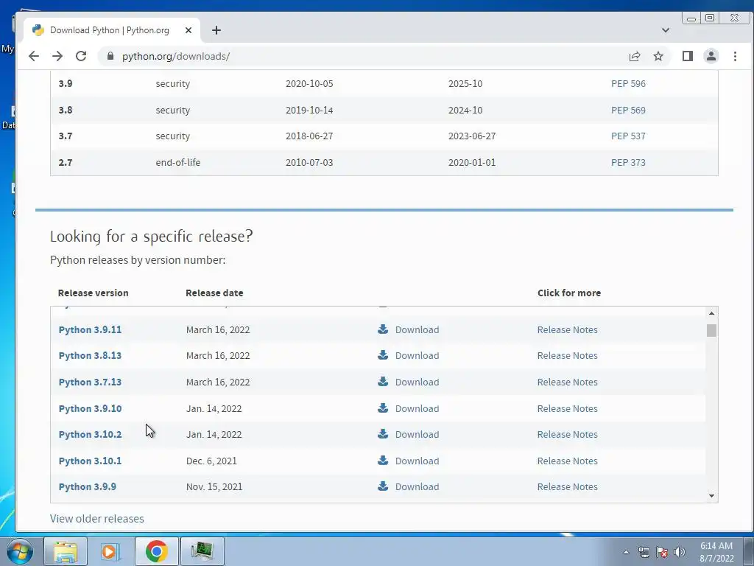Click the View older releases link
Image resolution: width=754 pixels, height=566 pixels.
point(97,519)
